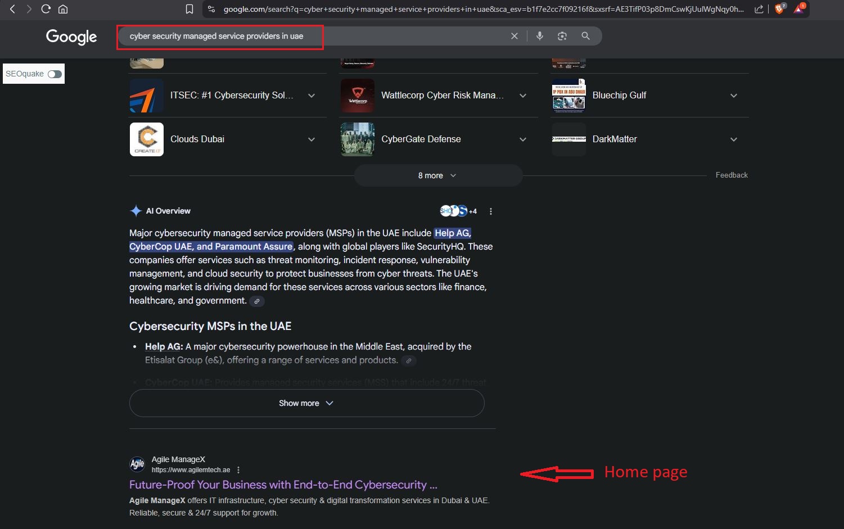Reload the page with refresh icon
This screenshot has height=529, width=844.
click(46, 9)
